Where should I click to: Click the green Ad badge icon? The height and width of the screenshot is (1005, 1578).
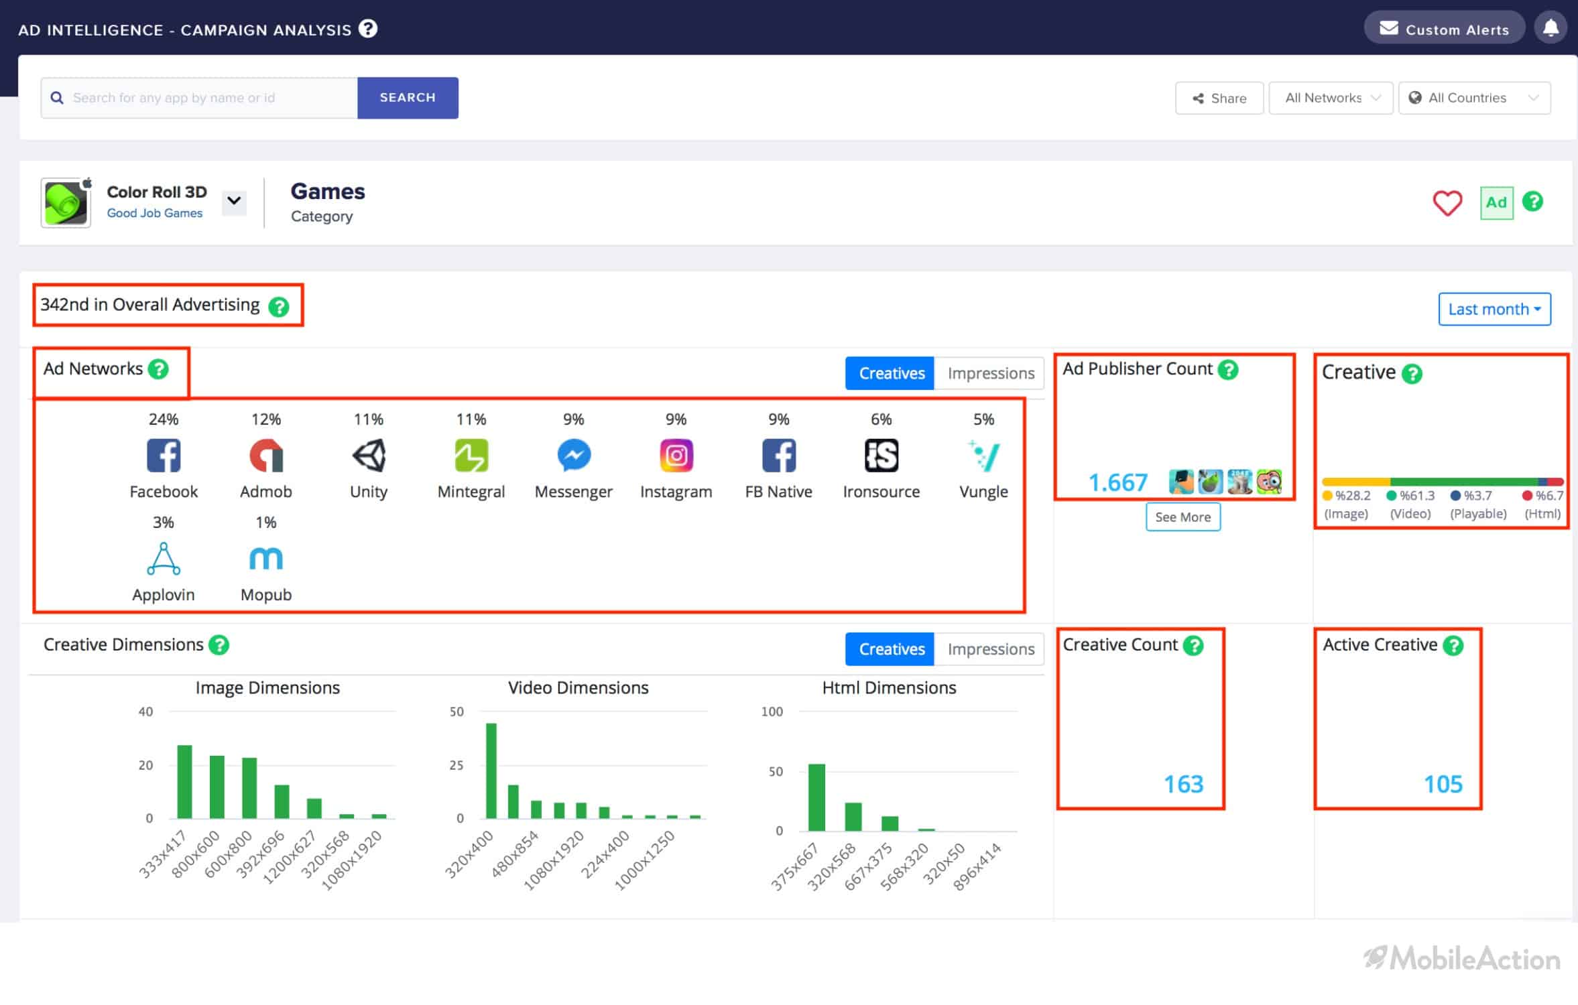[1496, 203]
